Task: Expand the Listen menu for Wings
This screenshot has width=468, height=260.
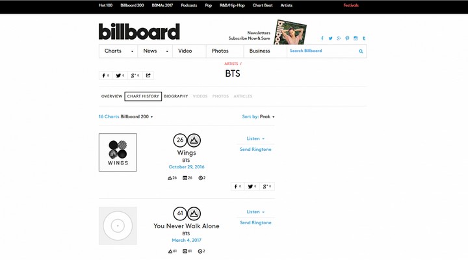Action: tap(255, 138)
